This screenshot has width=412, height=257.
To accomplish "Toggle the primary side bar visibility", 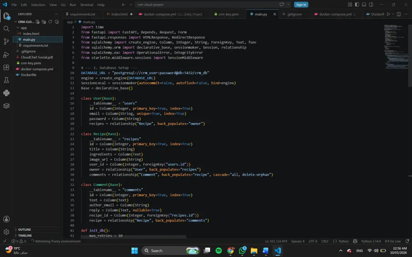I will pyautogui.click(x=357, y=5).
